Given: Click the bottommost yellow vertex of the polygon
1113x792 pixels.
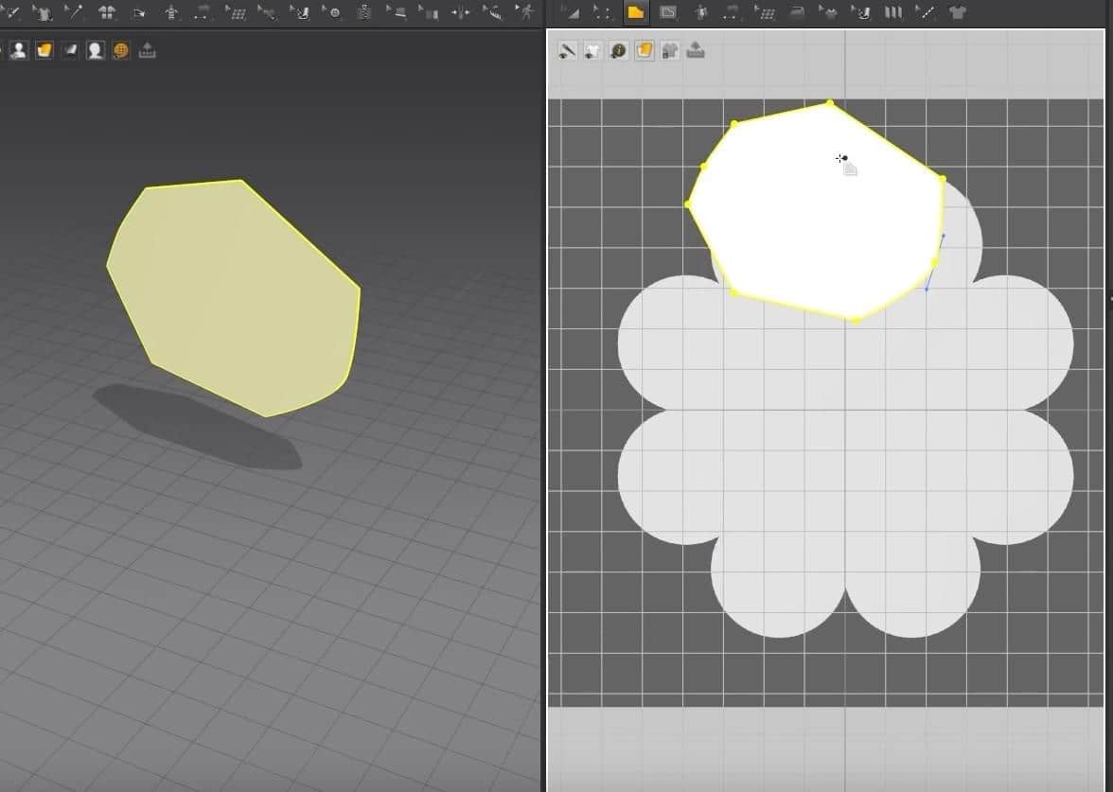Looking at the screenshot, I should 856,321.
